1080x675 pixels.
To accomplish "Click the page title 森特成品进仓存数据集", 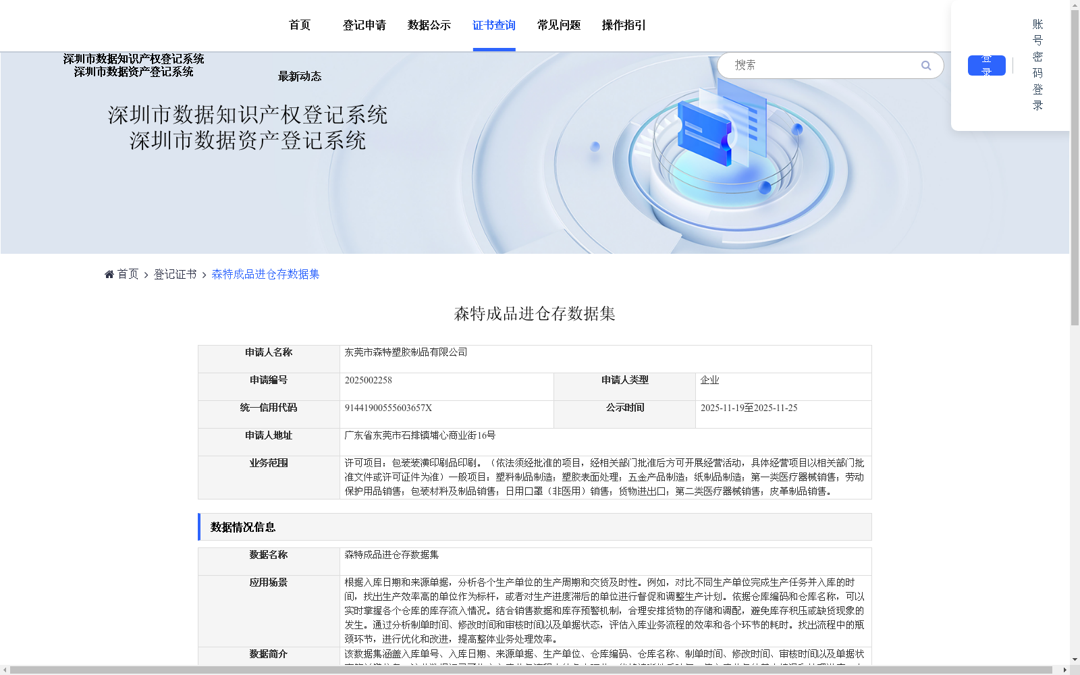I will point(535,314).
